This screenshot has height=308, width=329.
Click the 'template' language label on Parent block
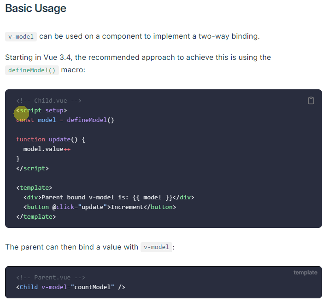click(x=305, y=273)
